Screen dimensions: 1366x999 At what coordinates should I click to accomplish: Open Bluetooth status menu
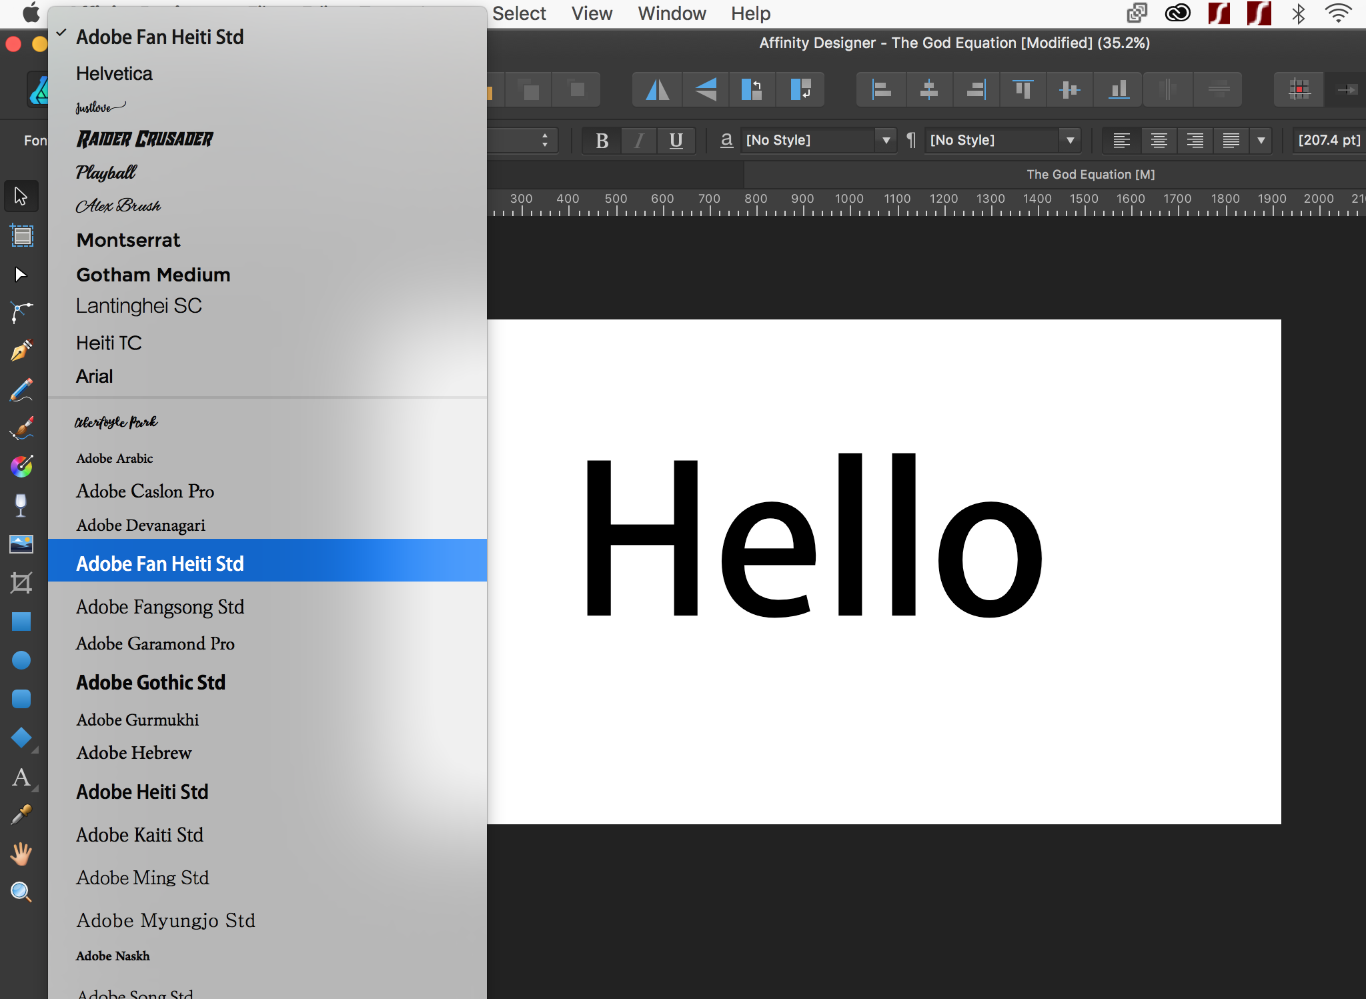(x=1298, y=13)
